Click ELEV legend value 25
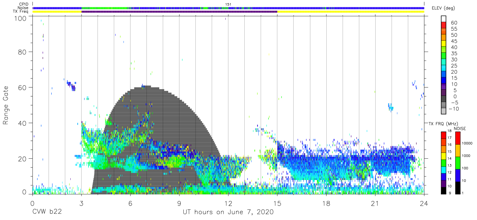The image size is (477, 220). pyautogui.click(x=454, y=66)
